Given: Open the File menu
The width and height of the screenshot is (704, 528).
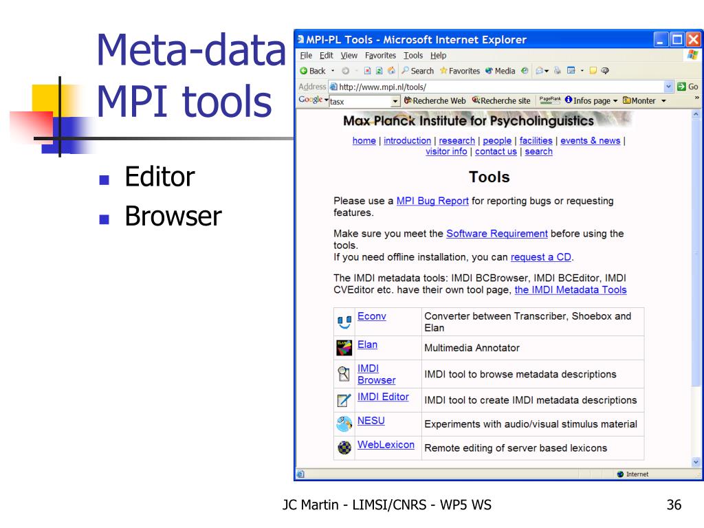Looking at the screenshot, I should click(x=306, y=55).
